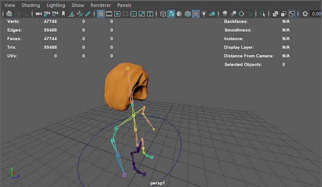Screen dimensions: 322x187
Task: Toggle the Safe Title overlay
Action: pos(150,14)
